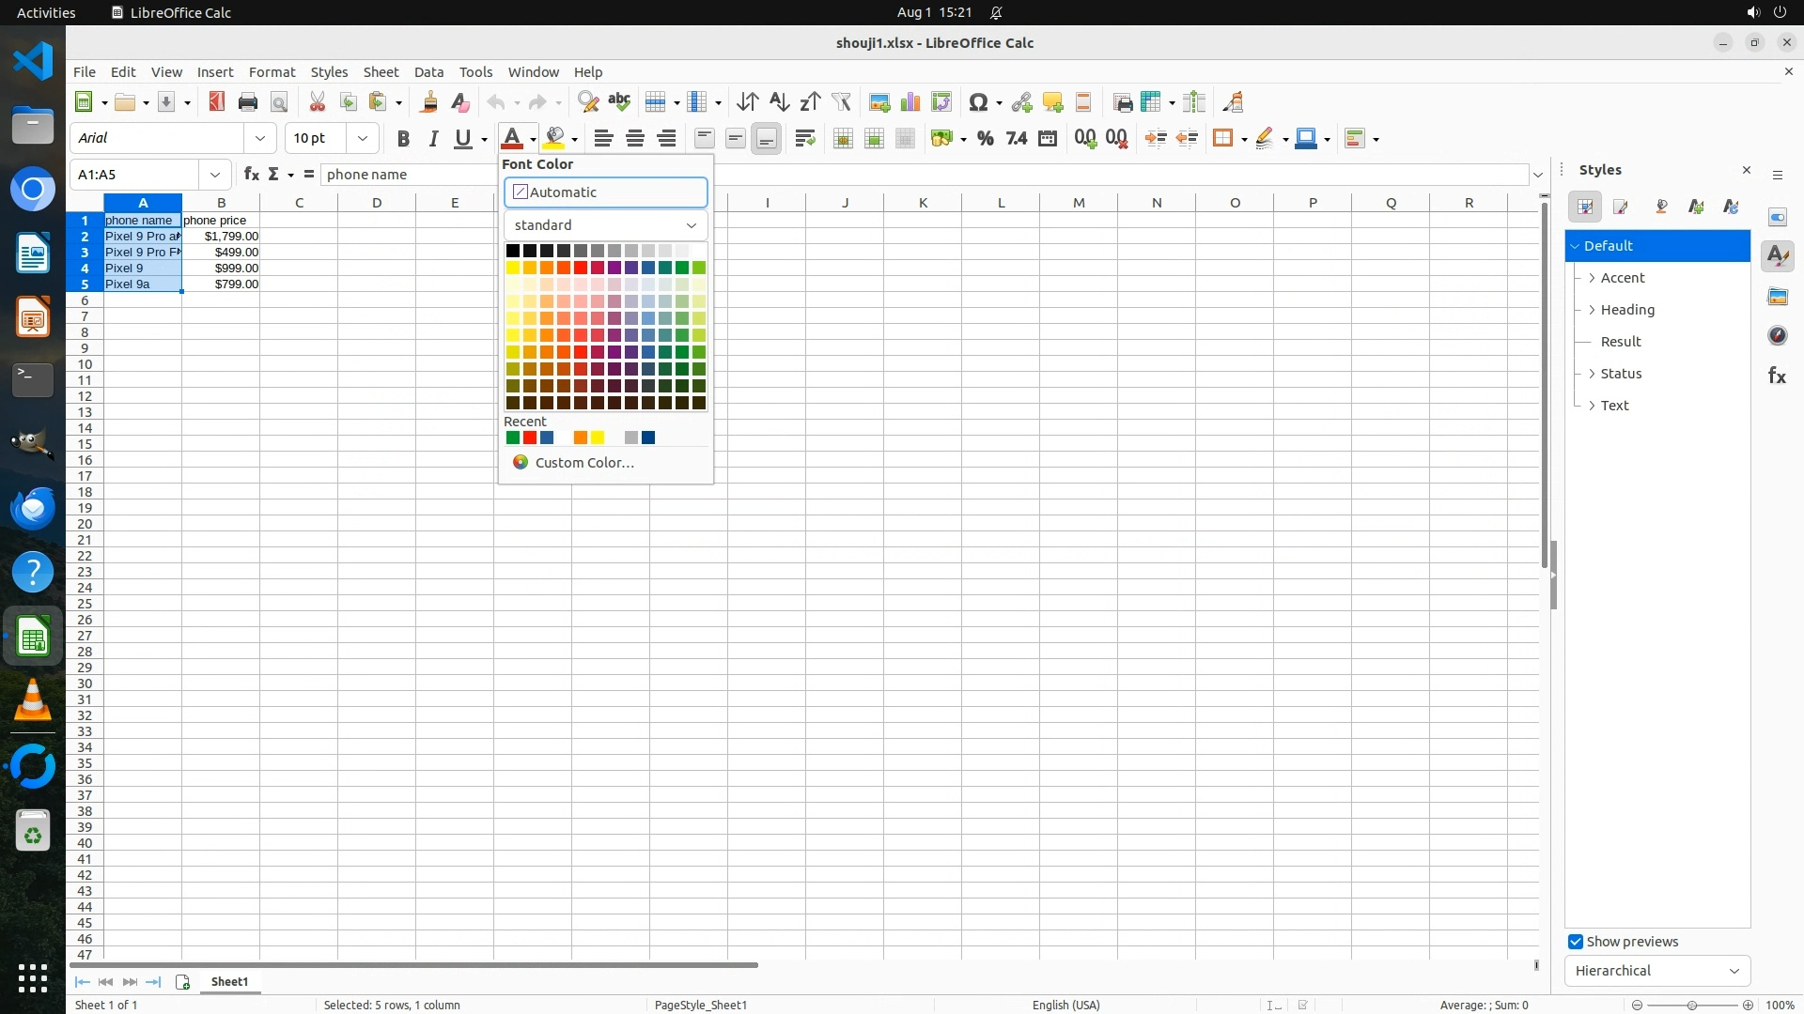Click the AutoFilter icon
The width and height of the screenshot is (1804, 1014).
(x=841, y=102)
